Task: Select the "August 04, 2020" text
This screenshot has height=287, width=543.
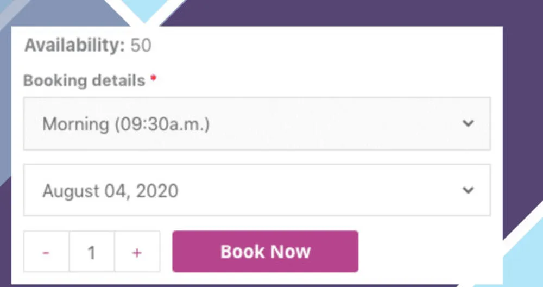Action: (x=110, y=191)
